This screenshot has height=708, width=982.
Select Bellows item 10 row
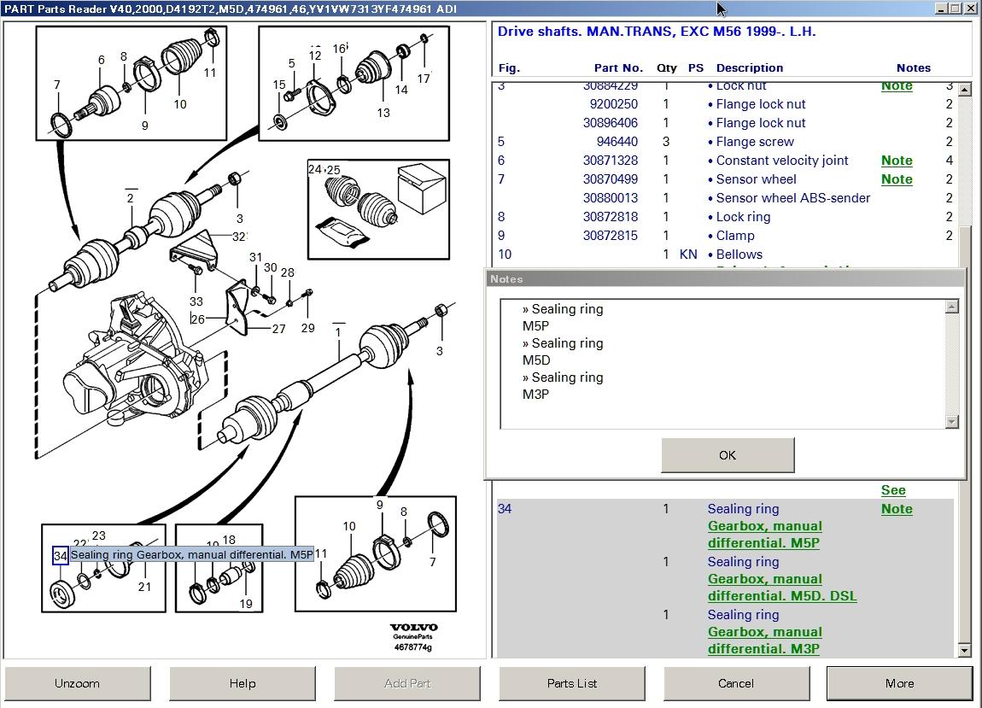[x=725, y=255]
